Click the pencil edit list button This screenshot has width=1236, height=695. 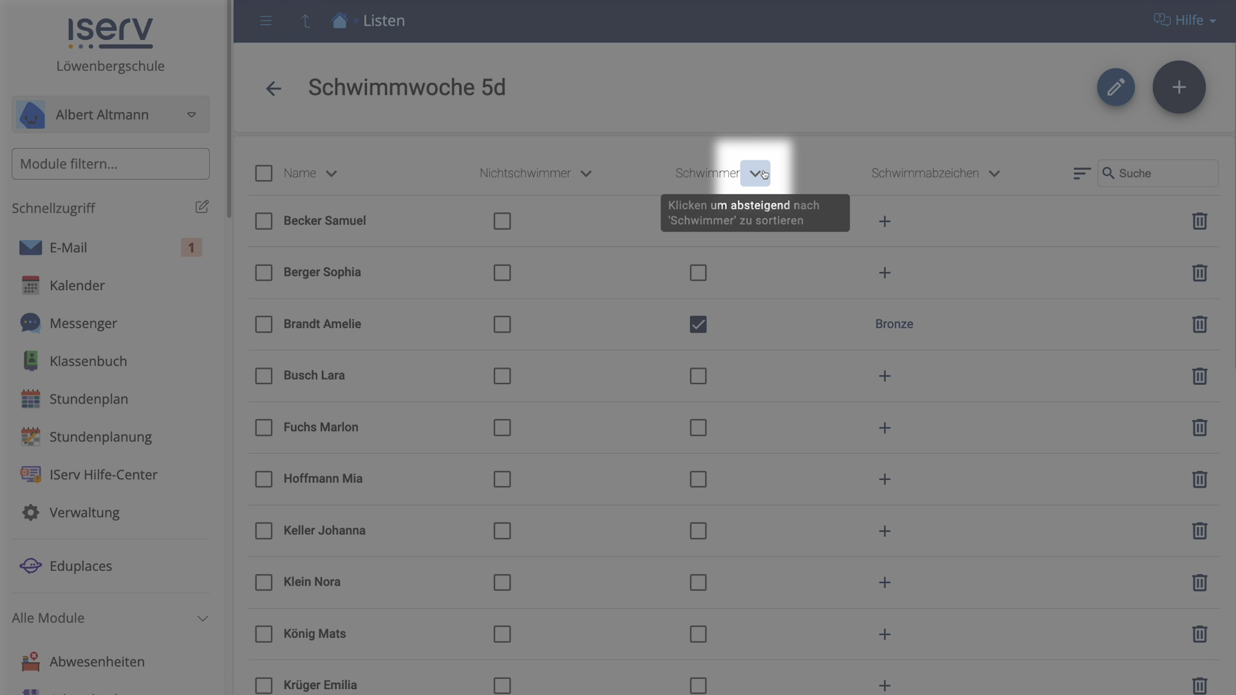coord(1116,88)
